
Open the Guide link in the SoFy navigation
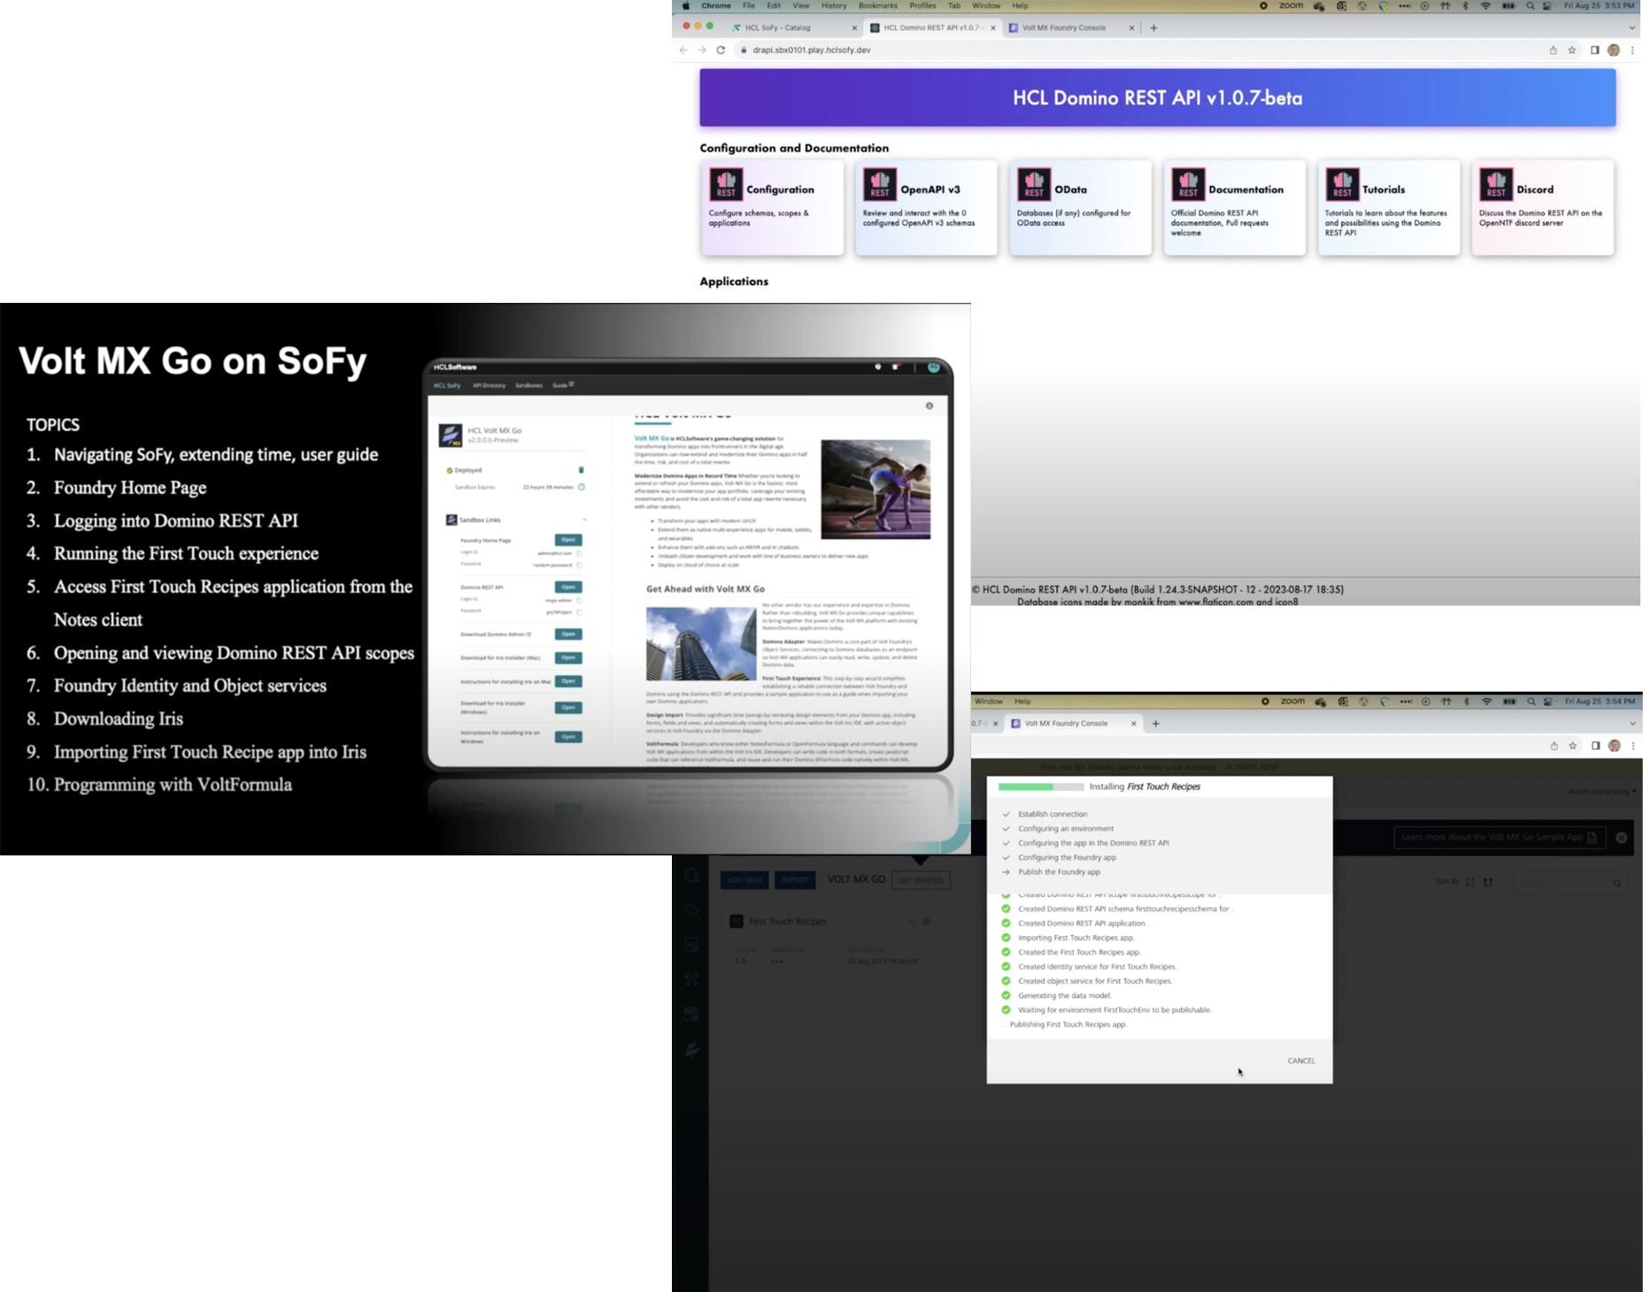point(563,385)
